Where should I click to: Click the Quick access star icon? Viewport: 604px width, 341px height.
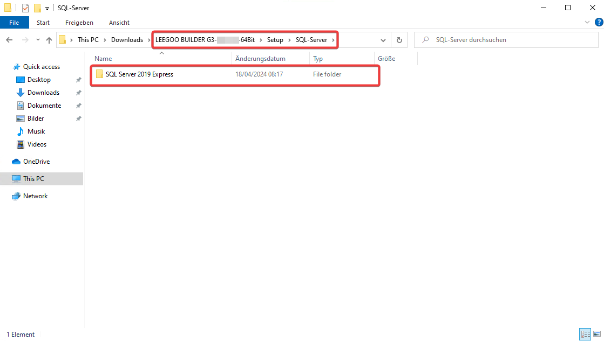[x=17, y=67]
